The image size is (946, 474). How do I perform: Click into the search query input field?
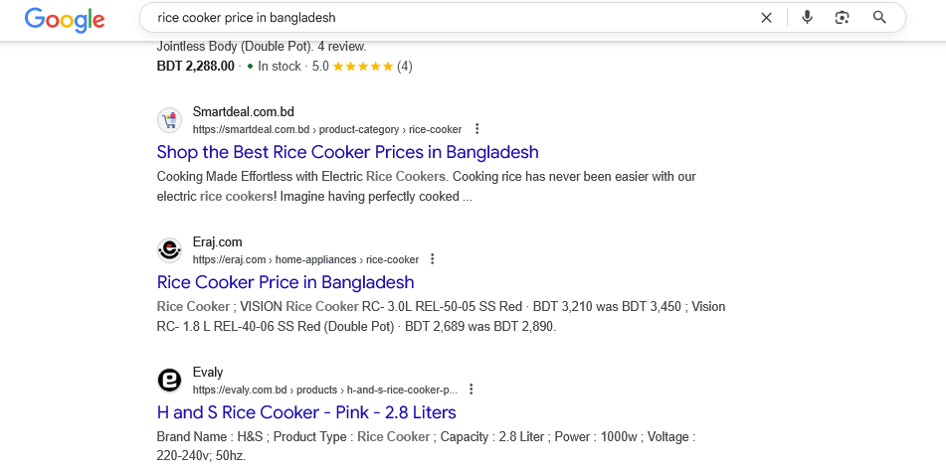click(x=448, y=18)
